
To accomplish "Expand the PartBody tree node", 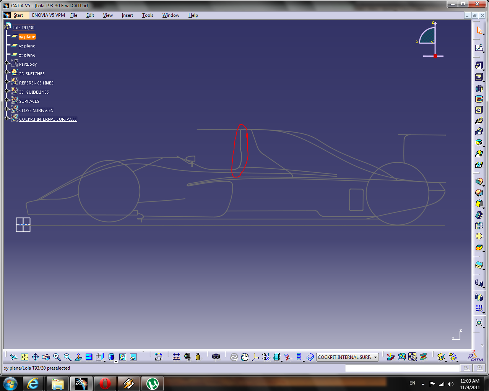I will point(6,63).
